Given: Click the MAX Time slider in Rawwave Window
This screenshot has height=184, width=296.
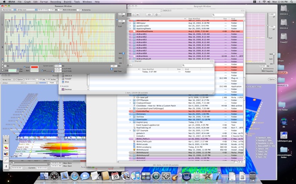Looking at the screenshot, I should (117, 69).
